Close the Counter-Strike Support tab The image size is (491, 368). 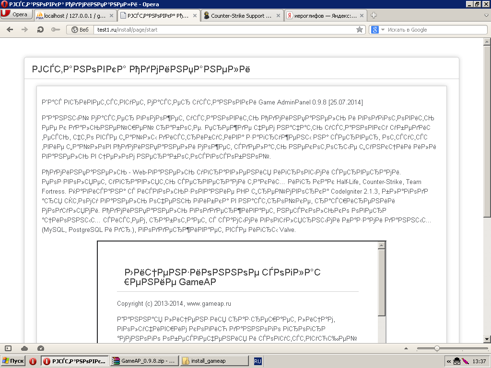[278, 16]
